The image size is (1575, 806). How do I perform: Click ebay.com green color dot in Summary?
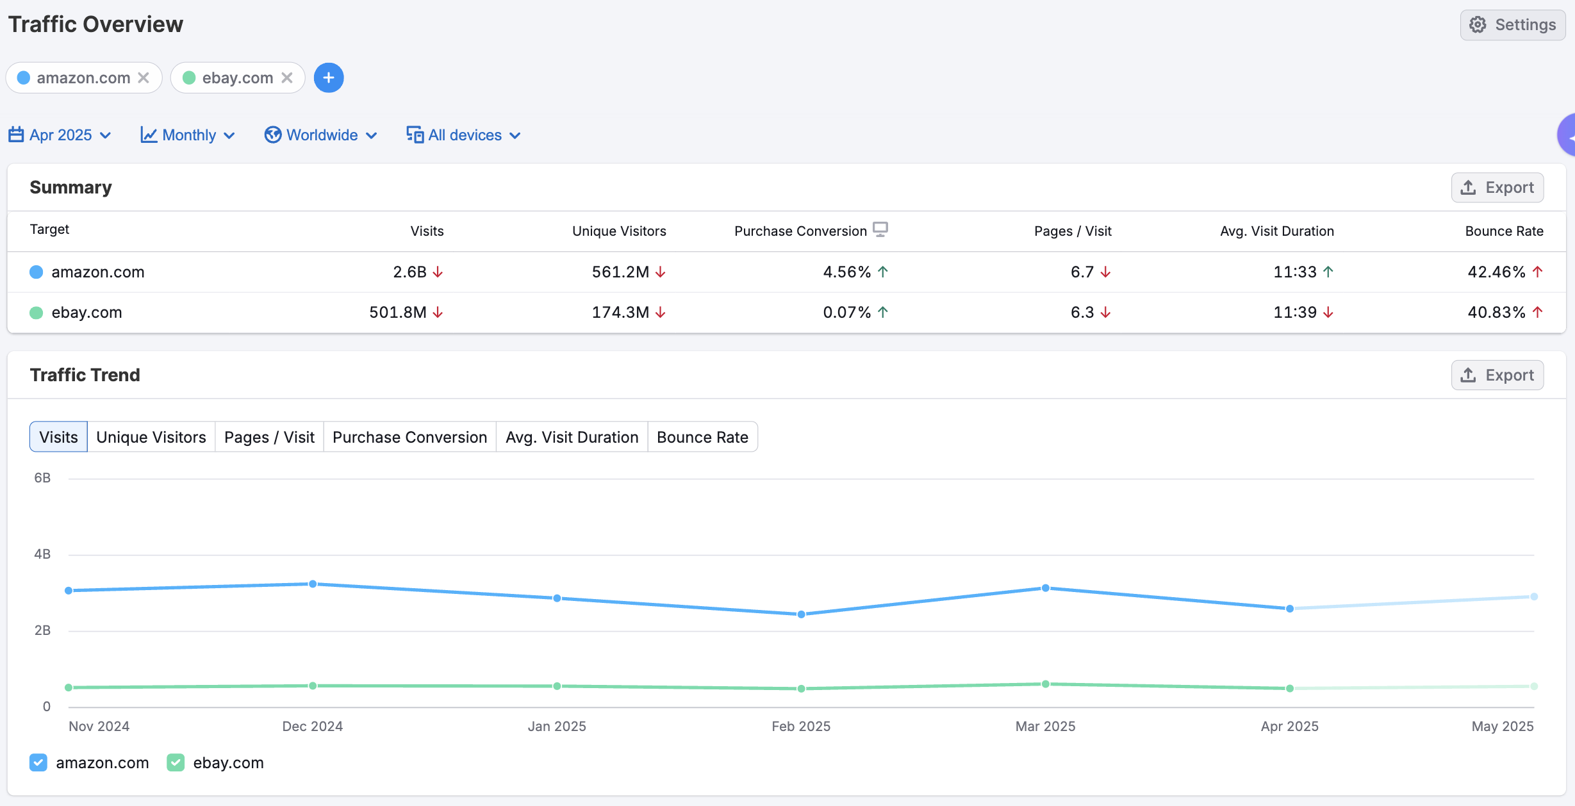(x=37, y=312)
